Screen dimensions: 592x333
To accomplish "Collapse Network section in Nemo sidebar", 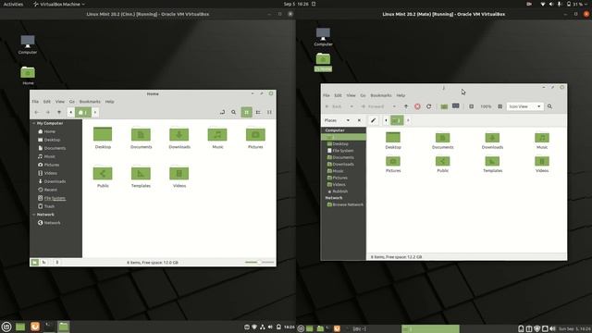I will pyautogui.click(x=33, y=215).
